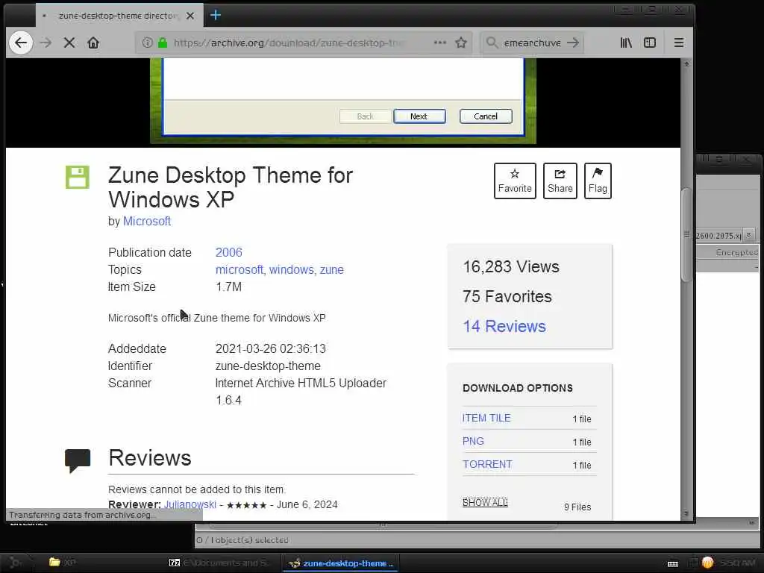Select the zune-desktop-theme directory tab
The image size is (764, 573).
pyautogui.click(x=119, y=16)
